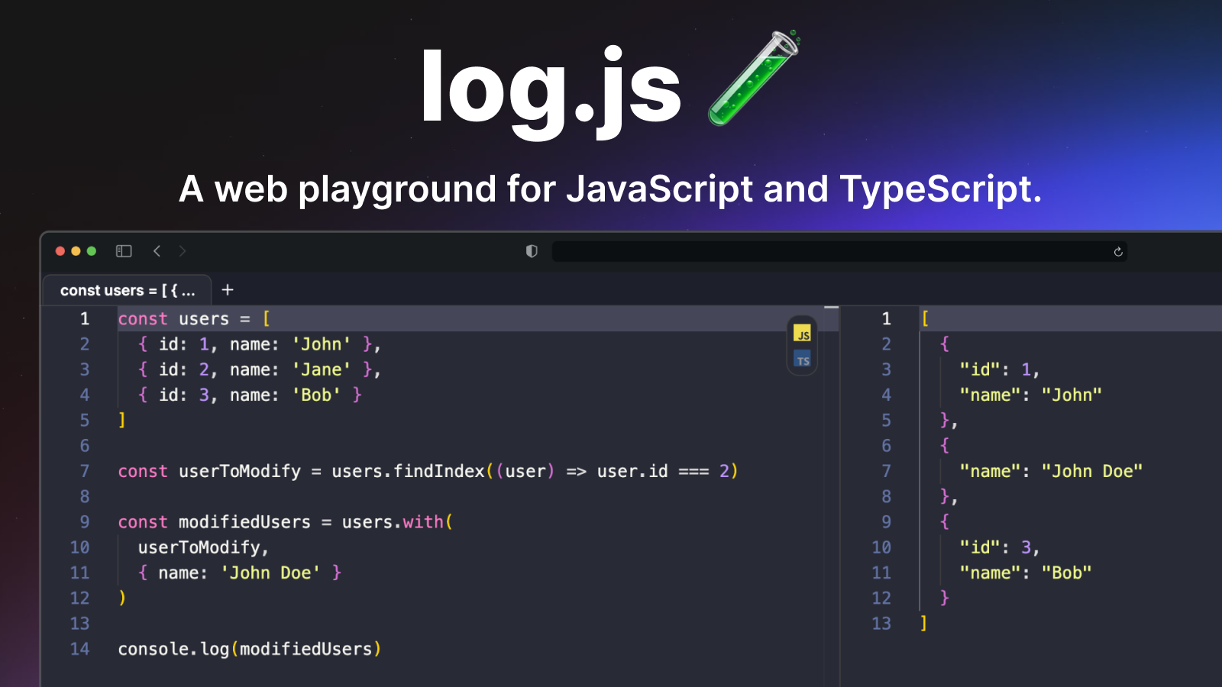Click 'findIndex' method call
This screenshot has height=687, width=1222.
tap(439, 471)
